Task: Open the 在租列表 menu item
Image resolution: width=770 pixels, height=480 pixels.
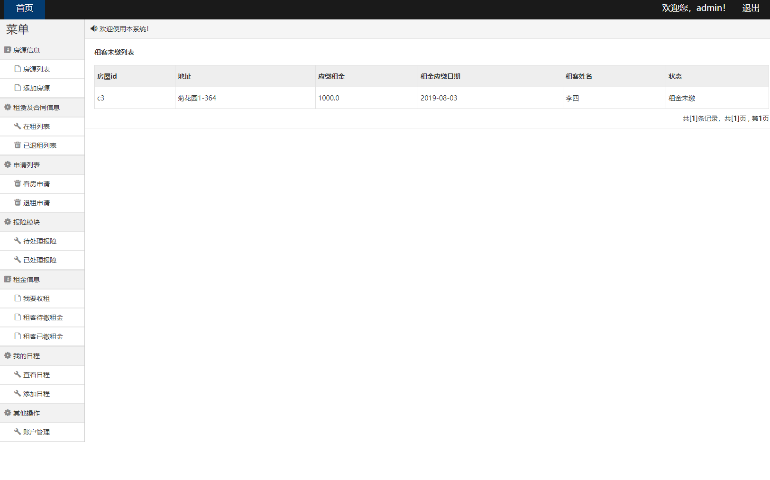Action: pos(42,127)
